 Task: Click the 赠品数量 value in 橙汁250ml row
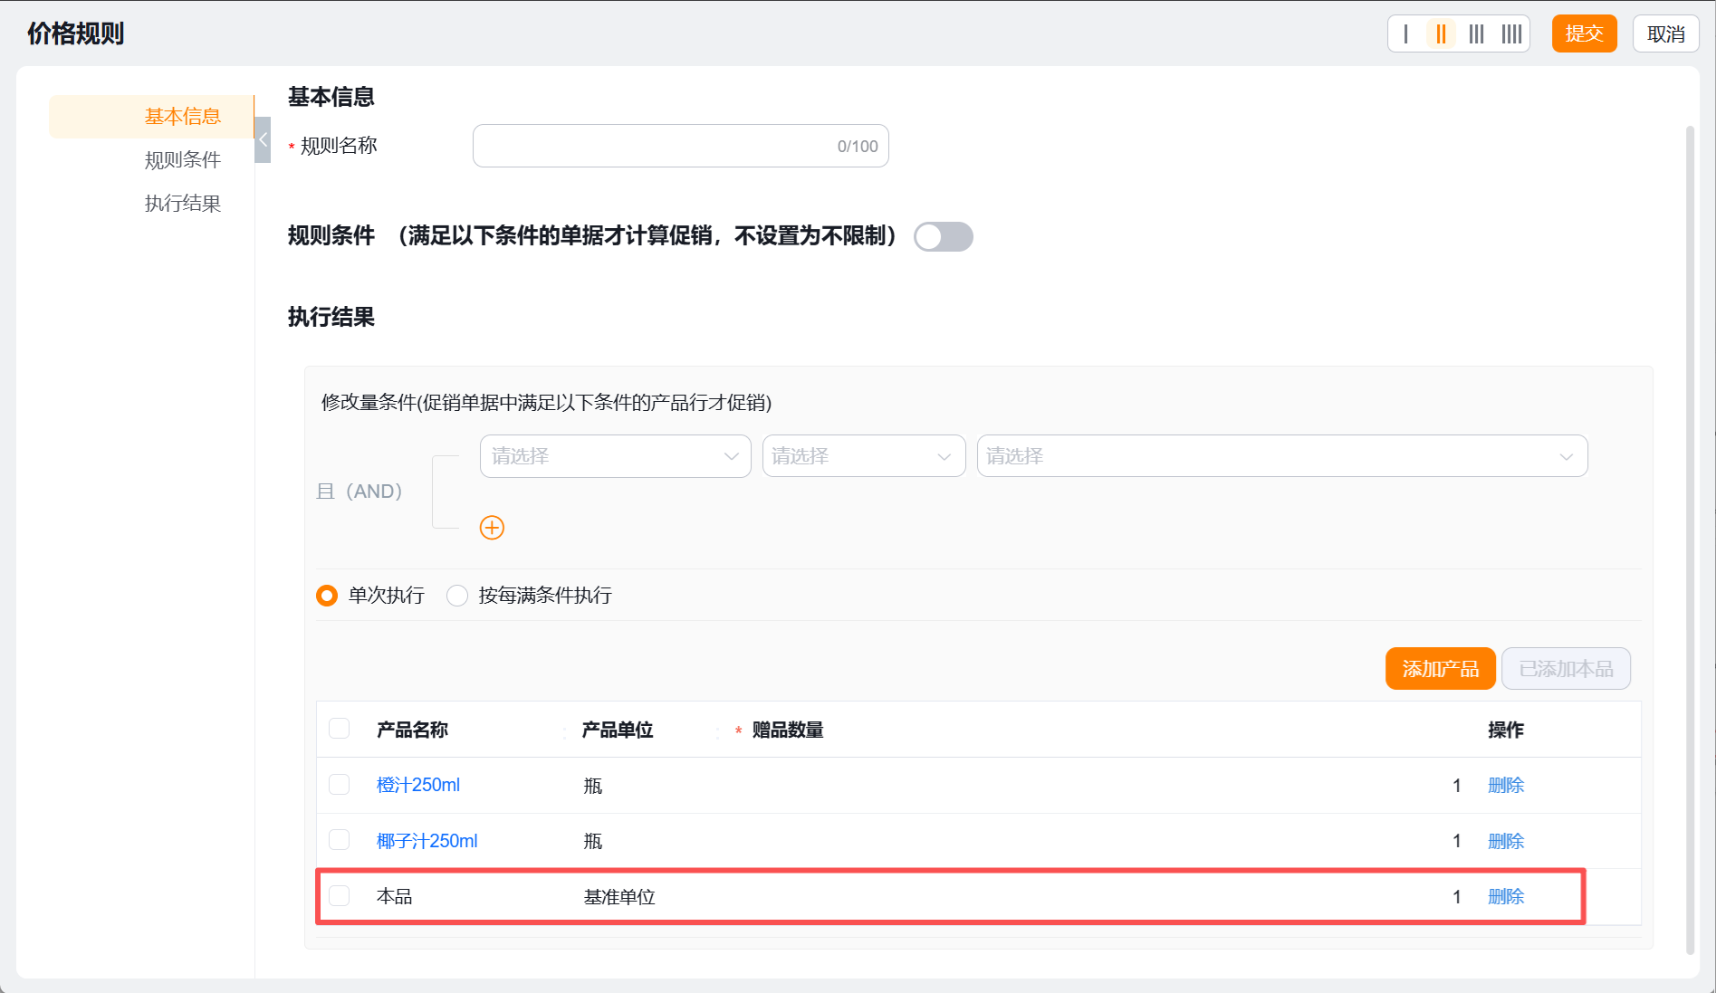pyautogui.click(x=1457, y=785)
